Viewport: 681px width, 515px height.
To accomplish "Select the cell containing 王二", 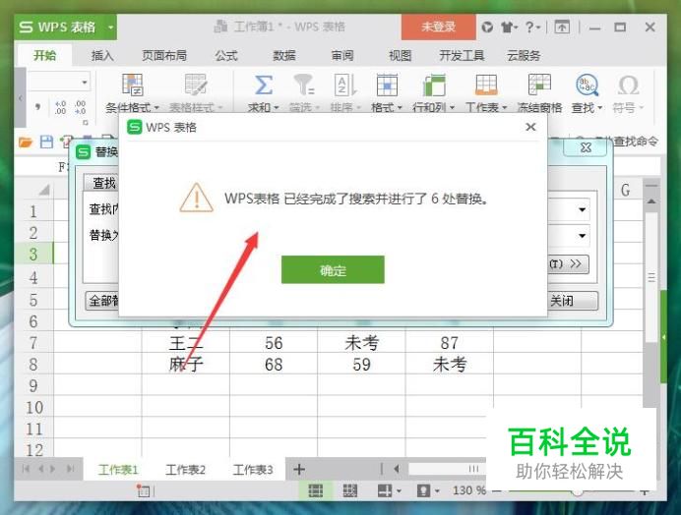I will click(185, 343).
